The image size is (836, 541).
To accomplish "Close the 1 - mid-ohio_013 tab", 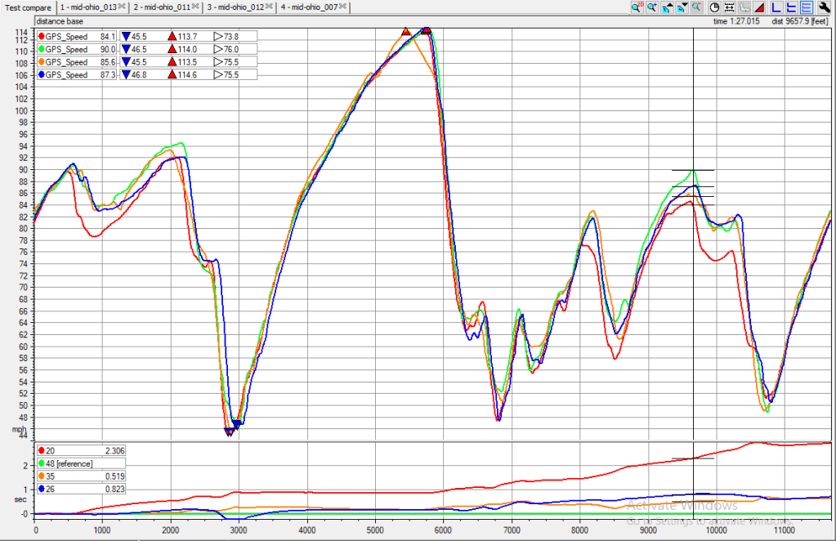I will point(122,7).
